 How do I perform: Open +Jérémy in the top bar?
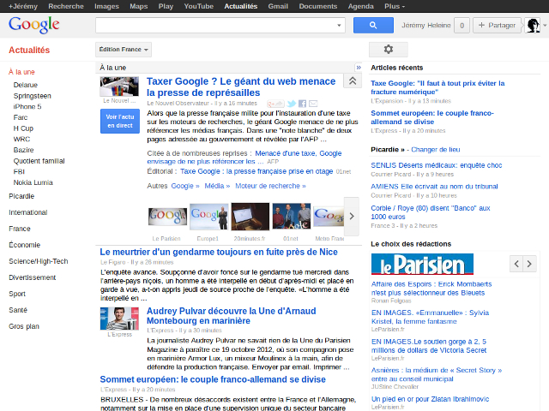click(x=23, y=6)
